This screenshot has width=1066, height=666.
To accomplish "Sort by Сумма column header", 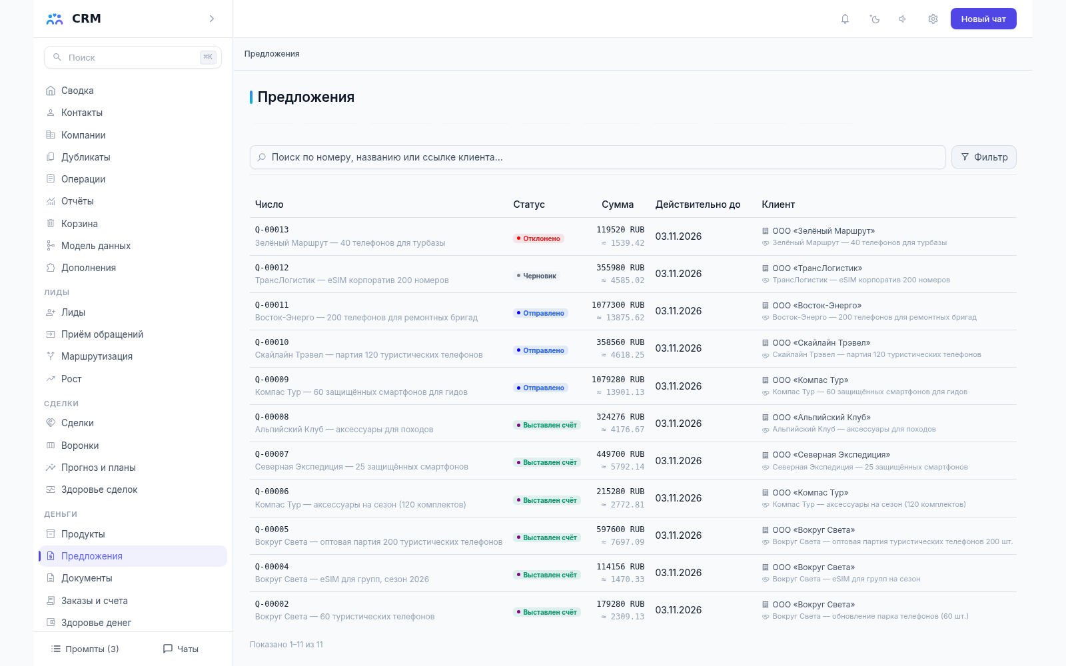I will pos(618,204).
